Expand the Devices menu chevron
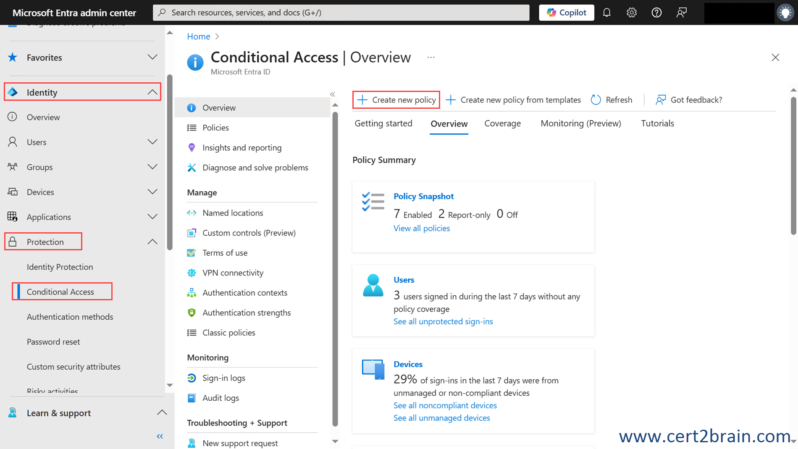Image resolution: width=798 pixels, height=449 pixels. pos(152,192)
